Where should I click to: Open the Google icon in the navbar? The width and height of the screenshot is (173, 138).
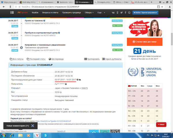pyautogui.click(x=129, y=13)
